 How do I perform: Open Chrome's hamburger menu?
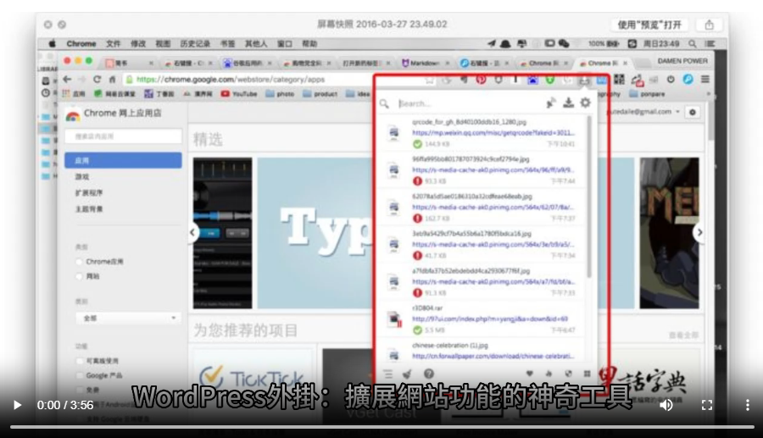coord(705,80)
